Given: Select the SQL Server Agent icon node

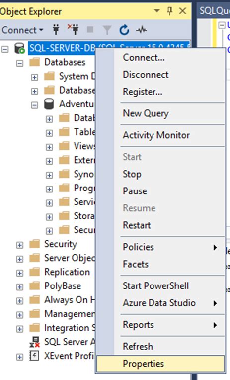Looking at the screenshot, I should 35,342.
